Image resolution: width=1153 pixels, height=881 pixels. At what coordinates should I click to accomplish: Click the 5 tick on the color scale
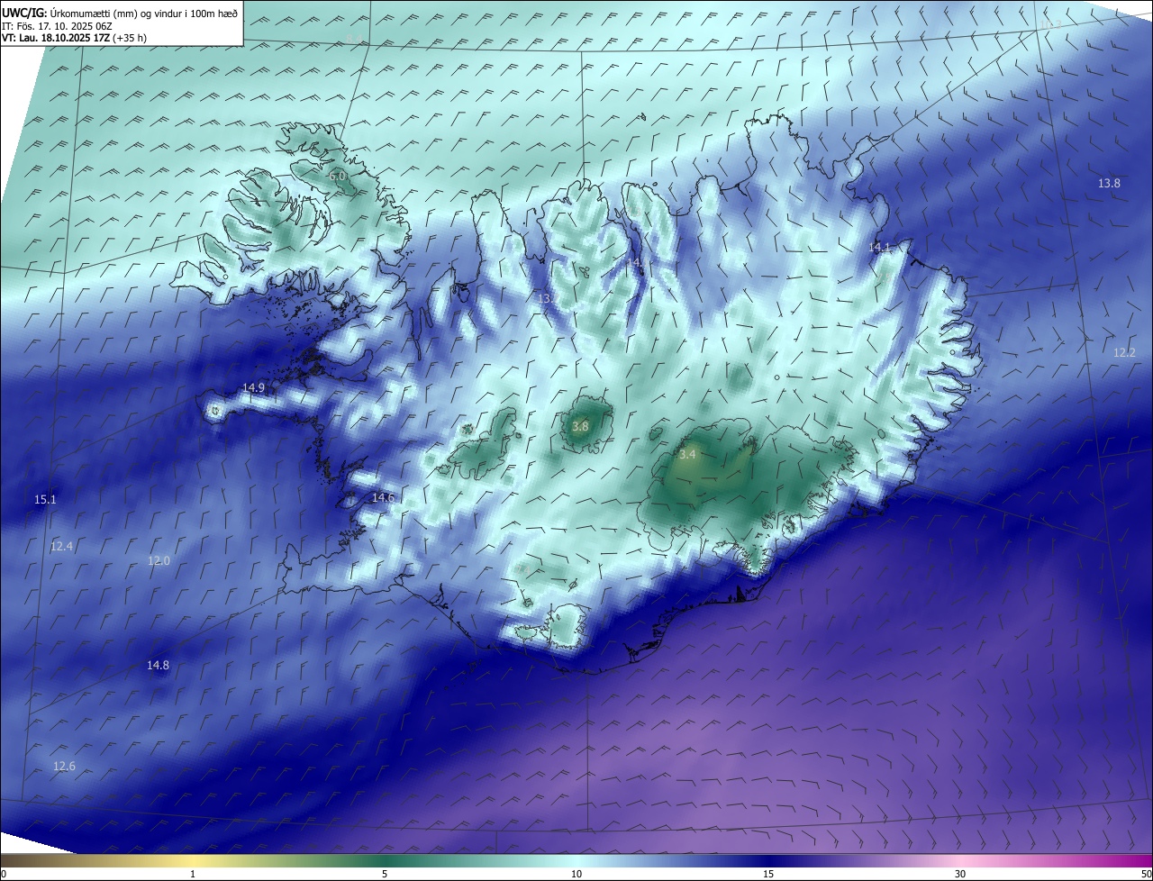(385, 874)
